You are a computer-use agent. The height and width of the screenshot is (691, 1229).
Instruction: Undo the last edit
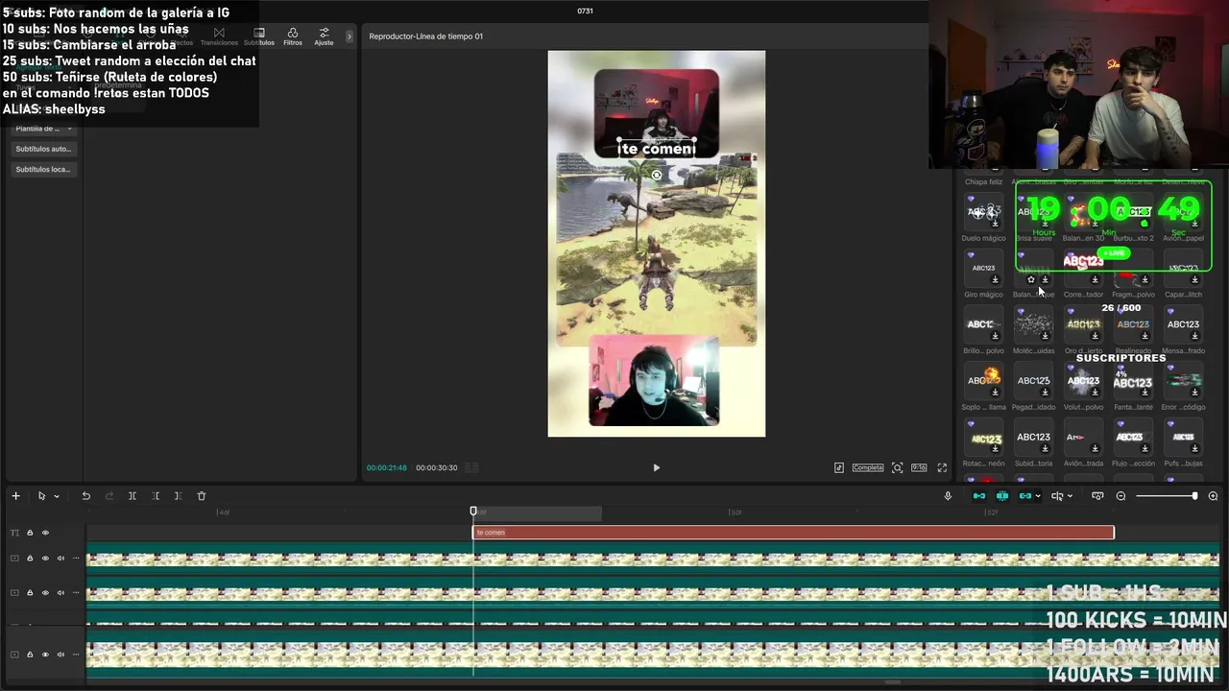click(x=85, y=496)
